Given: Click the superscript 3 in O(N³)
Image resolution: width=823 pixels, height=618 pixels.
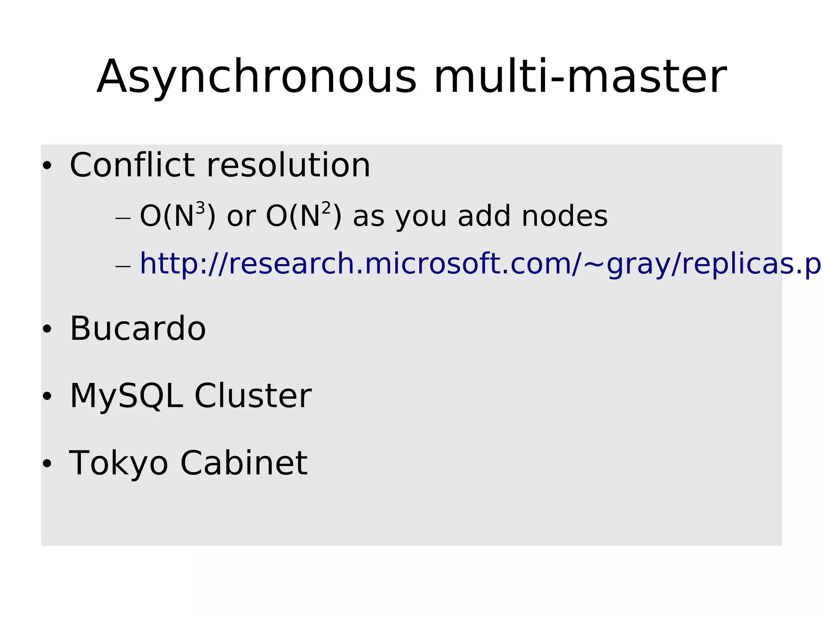Looking at the screenshot, I should tap(200, 209).
